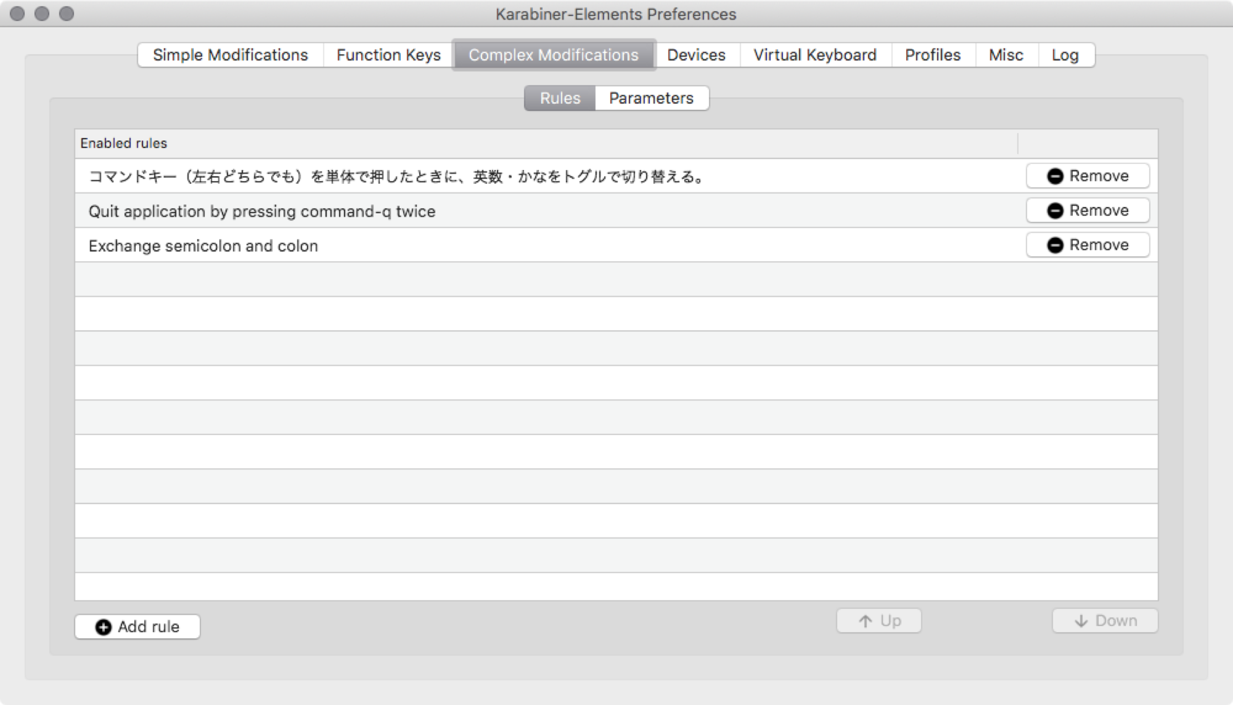The height and width of the screenshot is (705, 1233).
Task: Open the Virtual Keyboard tab
Action: (x=815, y=55)
